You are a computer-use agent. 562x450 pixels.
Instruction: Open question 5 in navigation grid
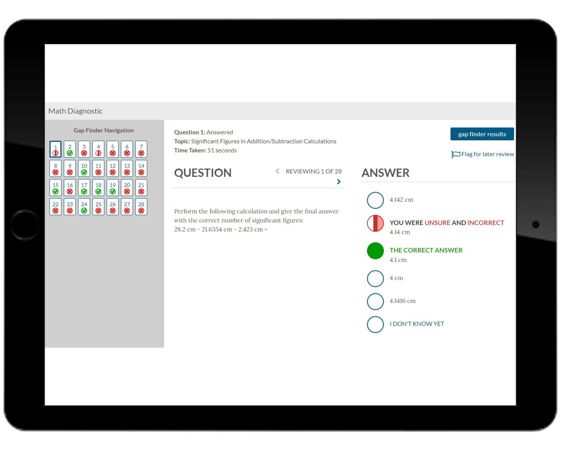(x=113, y=149)
